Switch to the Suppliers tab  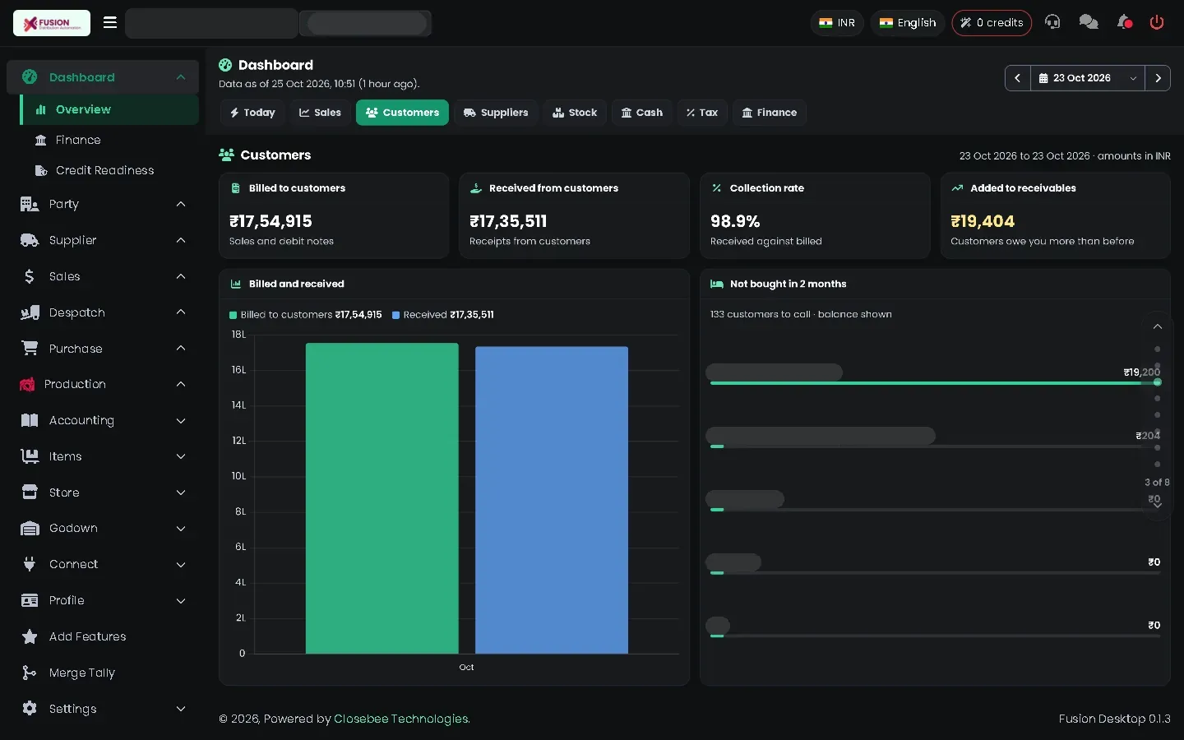496,113
